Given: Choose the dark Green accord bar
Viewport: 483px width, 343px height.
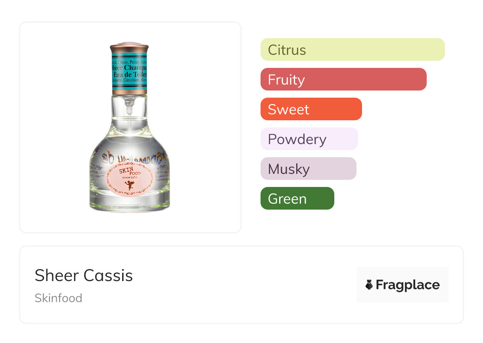Looking at the screenshot, I should click(x=297, y=198).
